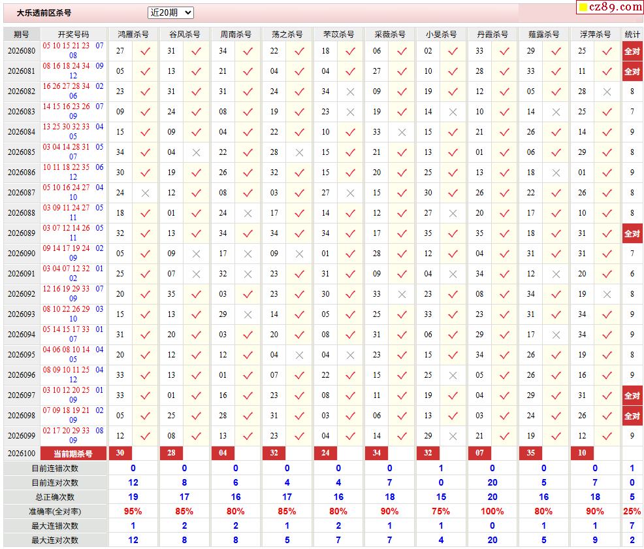Click the 谷风杀号 column header

click(184, 35)
